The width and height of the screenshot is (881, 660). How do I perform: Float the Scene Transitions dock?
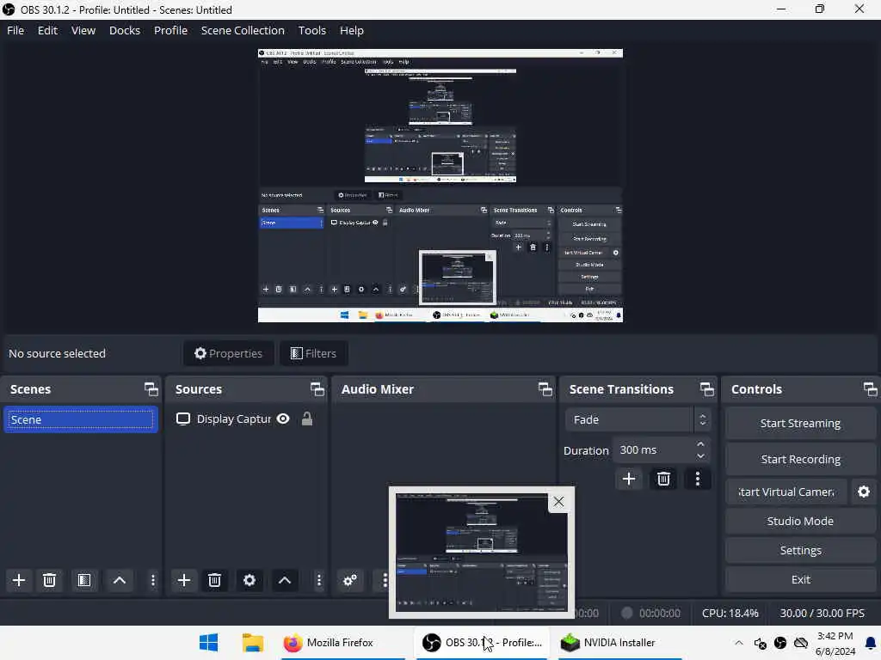pyautogui.click(x=707, y=389)
